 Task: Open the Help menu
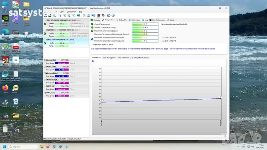(x=81, y=12)
